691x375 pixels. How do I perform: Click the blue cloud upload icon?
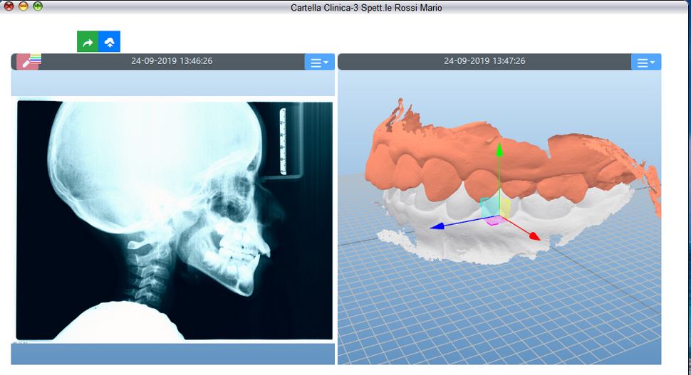click(x=109, y=42)
